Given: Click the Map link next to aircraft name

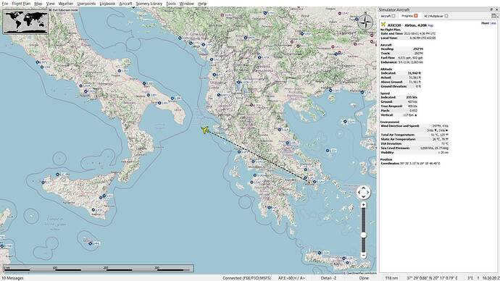Looking at the screenshot, I should coord(430,25).
